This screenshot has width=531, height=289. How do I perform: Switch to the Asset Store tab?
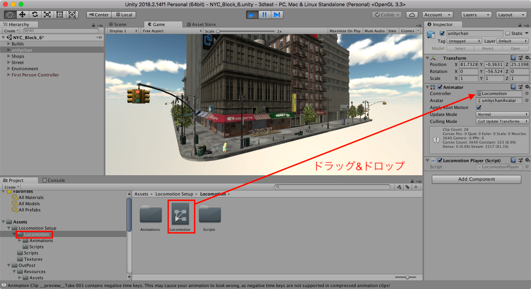pyautogui.click(x=201, y=24)
